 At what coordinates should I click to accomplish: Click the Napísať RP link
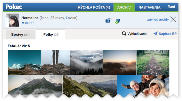coord(167,34)
